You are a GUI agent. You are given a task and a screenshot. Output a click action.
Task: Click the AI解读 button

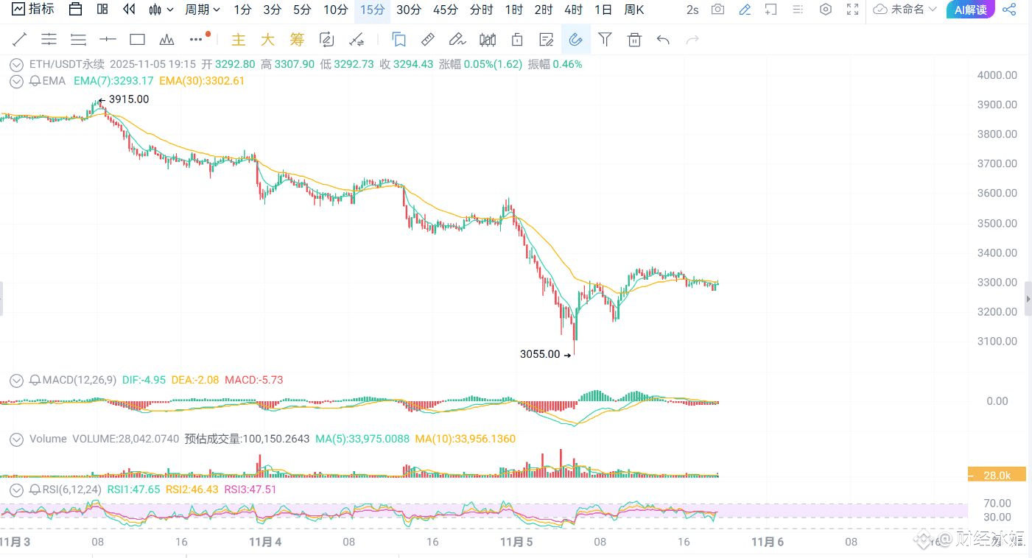tap(970, 10)
